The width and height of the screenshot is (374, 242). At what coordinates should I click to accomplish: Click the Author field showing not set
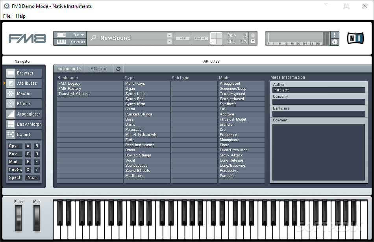tap(318, 90)
